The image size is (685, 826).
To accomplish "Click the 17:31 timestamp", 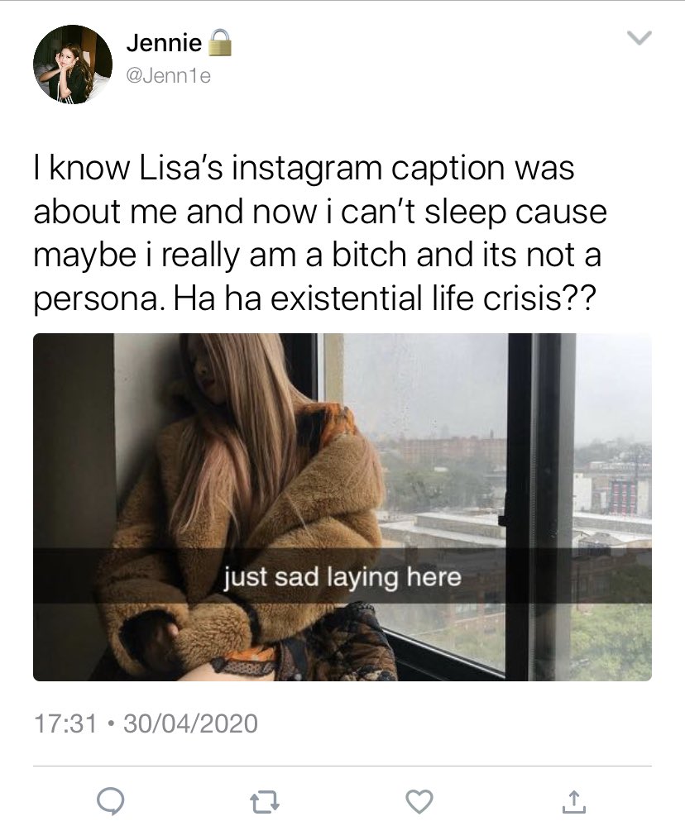I will tap(66, 723).
